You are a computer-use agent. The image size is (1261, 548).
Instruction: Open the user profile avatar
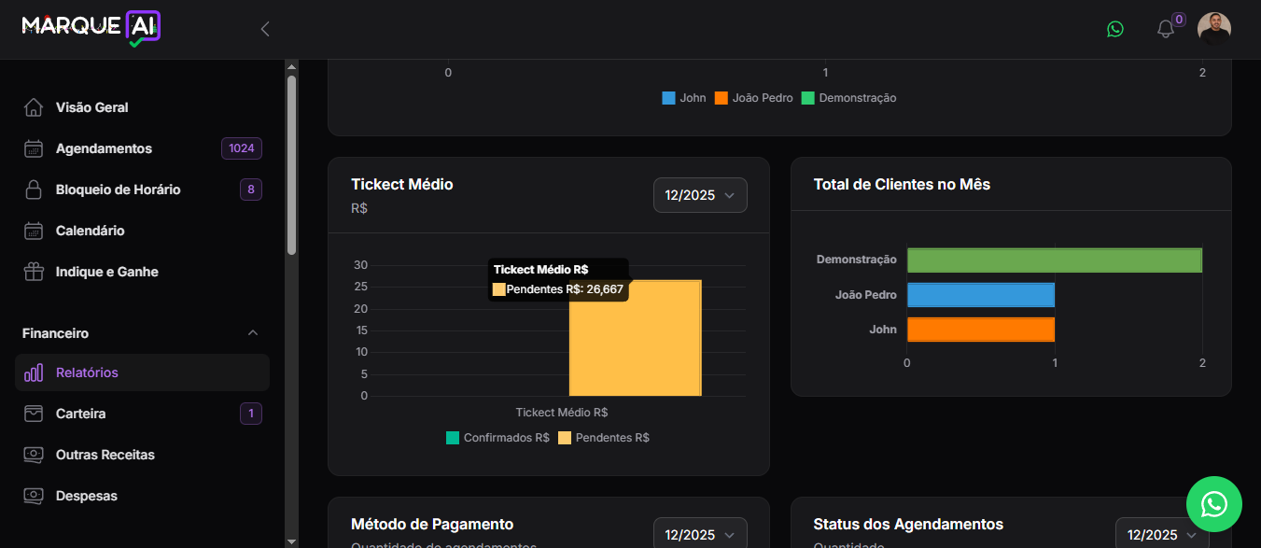(1214, 29)
